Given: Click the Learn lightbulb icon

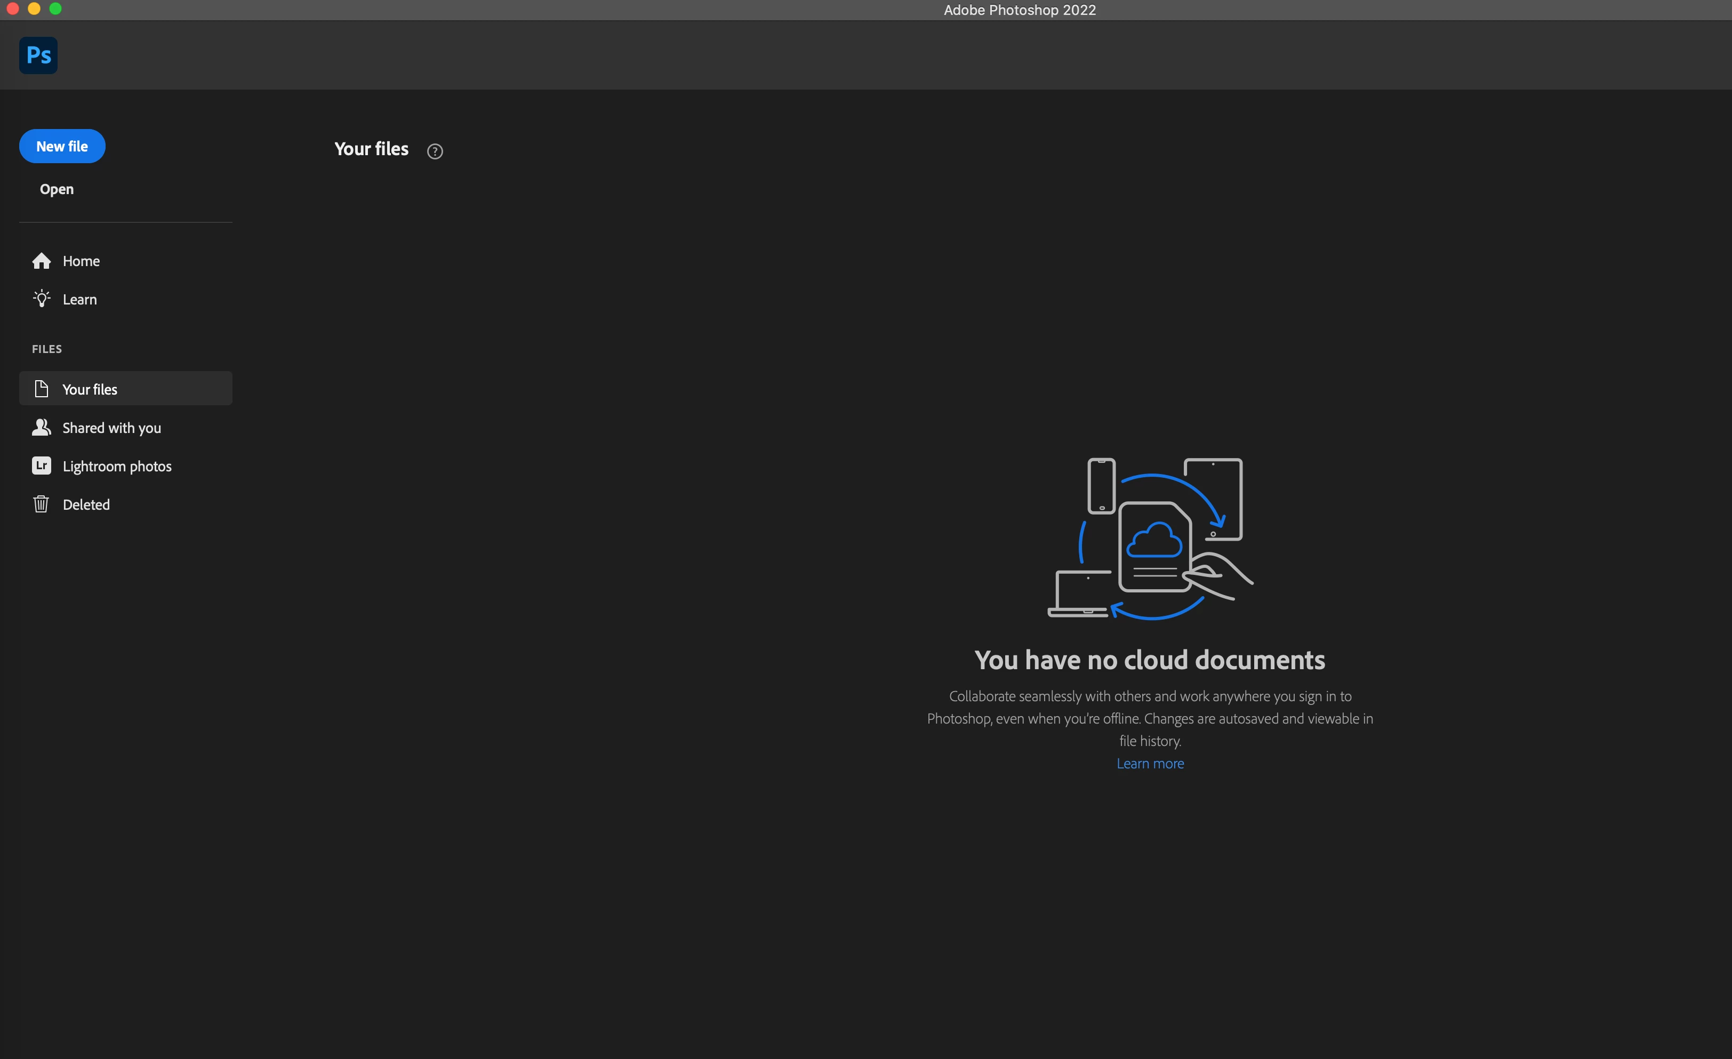Looking at the screenshot, I should [x=42, y=299].
